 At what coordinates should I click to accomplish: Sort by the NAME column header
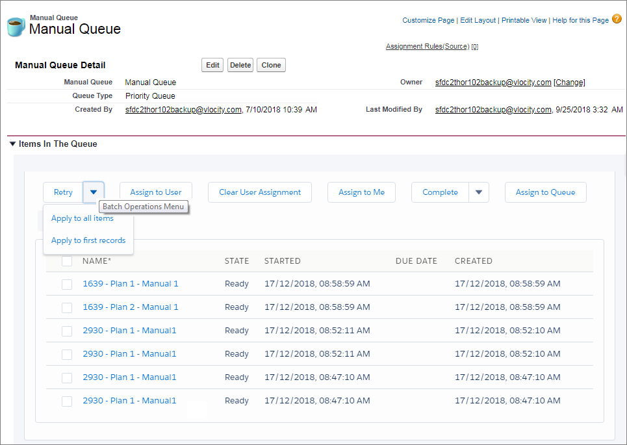tap(97, 261)
